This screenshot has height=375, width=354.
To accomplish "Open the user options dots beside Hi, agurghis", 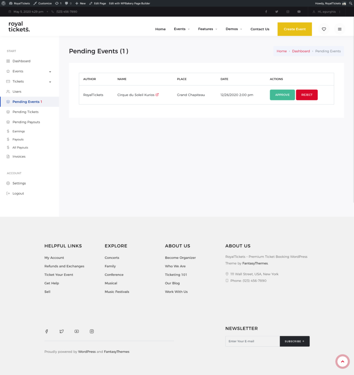I will pos(340,12).
